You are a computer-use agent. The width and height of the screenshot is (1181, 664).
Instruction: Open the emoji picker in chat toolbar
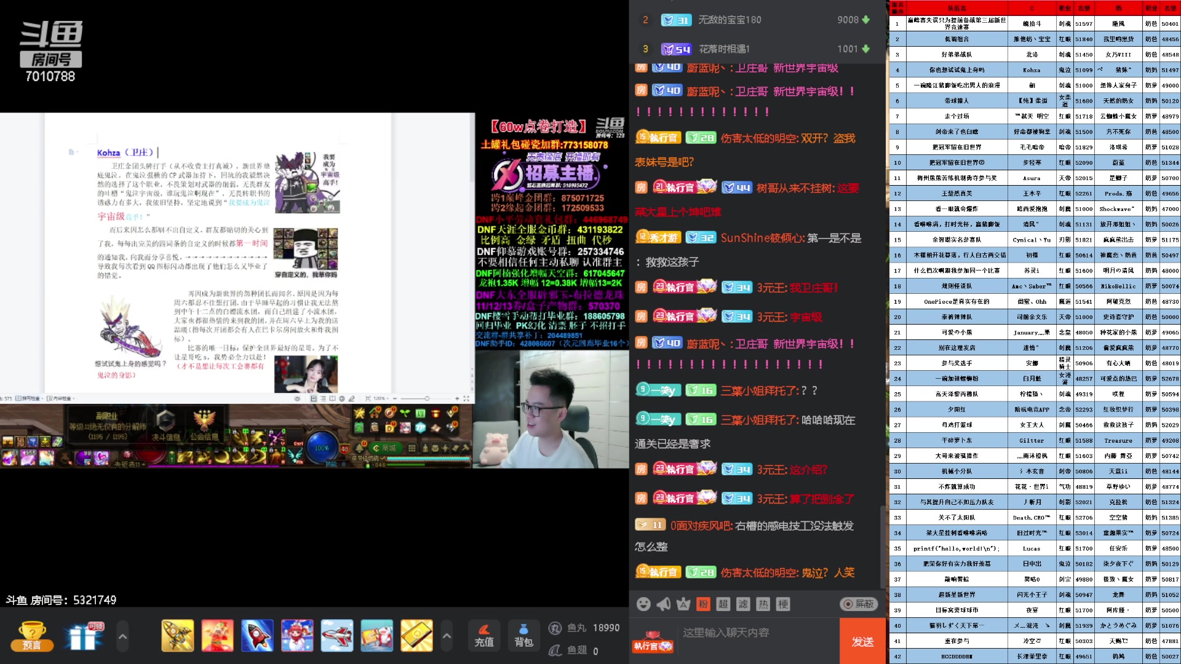pyautogui.click(x=643, y=604)
